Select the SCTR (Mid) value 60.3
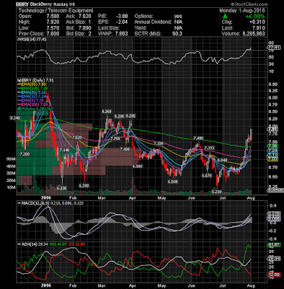The image size is (284, 289). click(177, 34)
